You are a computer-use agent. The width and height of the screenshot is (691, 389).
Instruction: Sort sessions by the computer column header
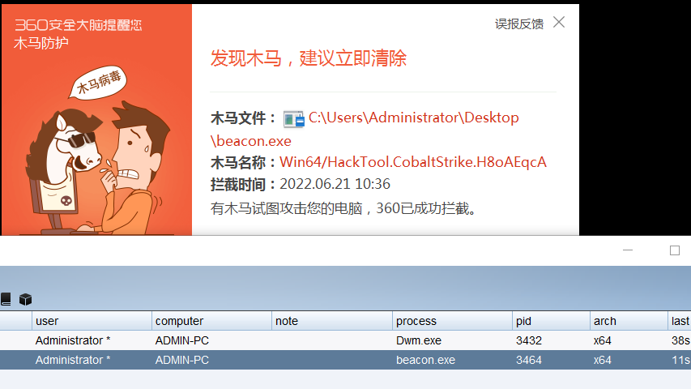pyautogui.click(x=211, y=321)
